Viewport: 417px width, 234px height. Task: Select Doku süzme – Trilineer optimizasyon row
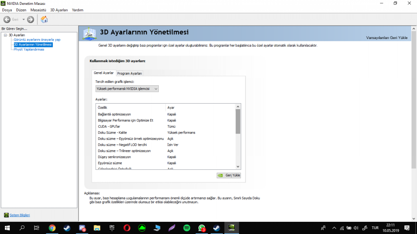pos(166,151)
